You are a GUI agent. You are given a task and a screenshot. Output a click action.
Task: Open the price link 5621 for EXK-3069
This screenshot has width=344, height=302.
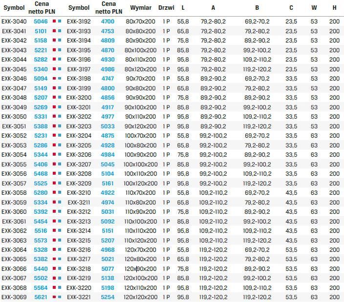tap(41, 297)
